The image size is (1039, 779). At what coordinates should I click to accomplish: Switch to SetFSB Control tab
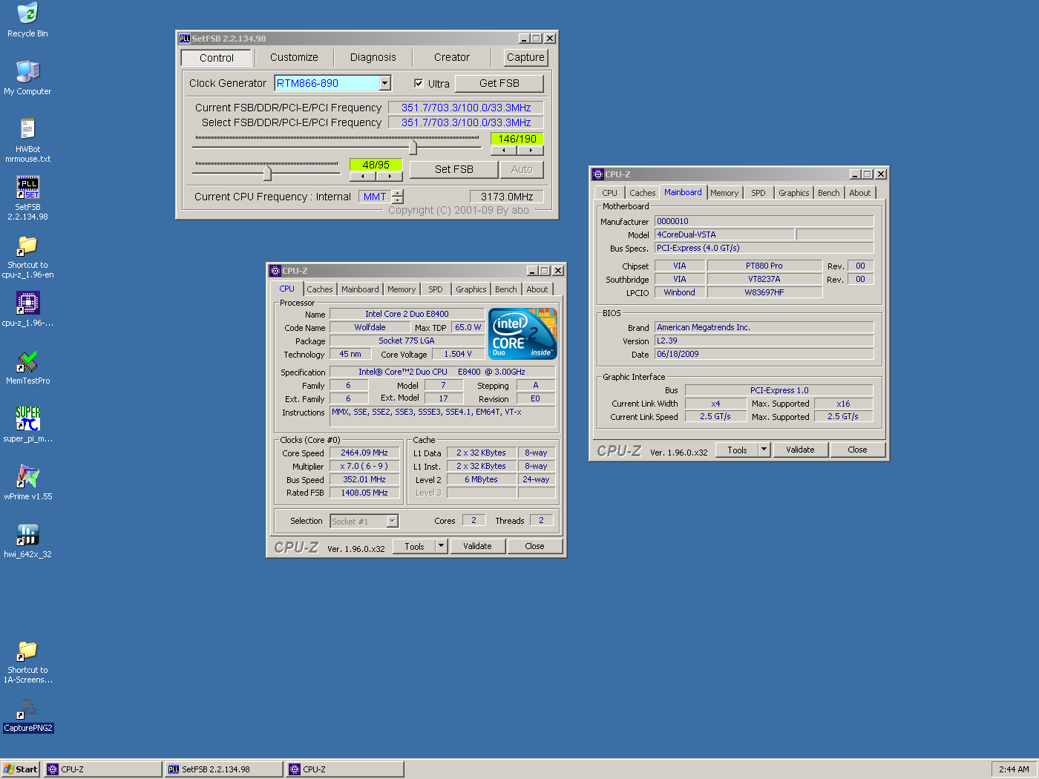[217, 58]
